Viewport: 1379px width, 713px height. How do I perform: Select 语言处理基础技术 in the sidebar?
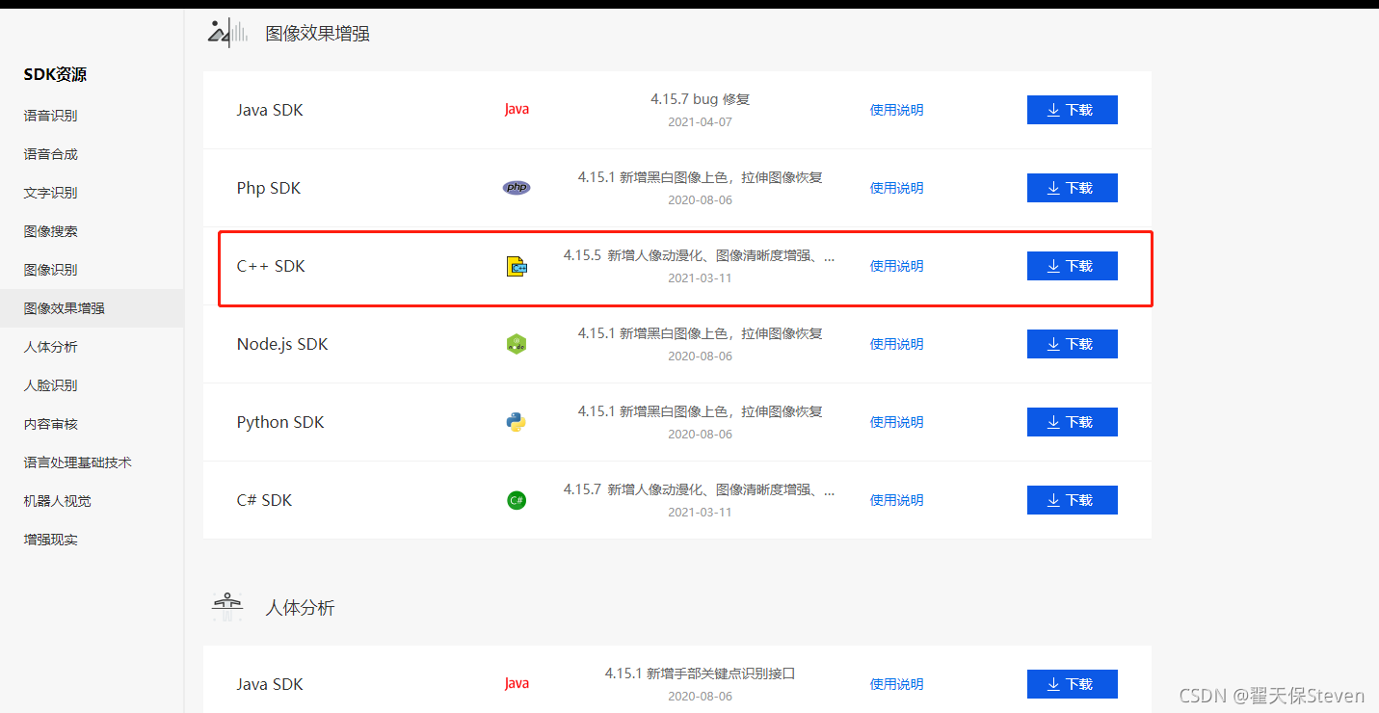click(x=77, y=462)
